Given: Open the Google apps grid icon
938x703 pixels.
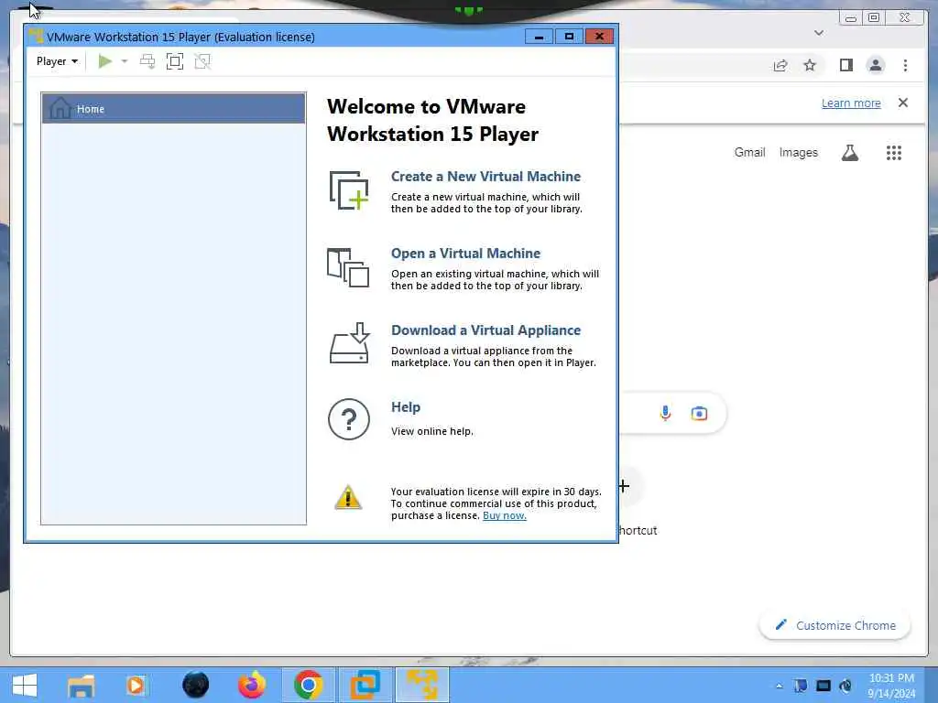Looking at the screenshot, I should [894, 153].
